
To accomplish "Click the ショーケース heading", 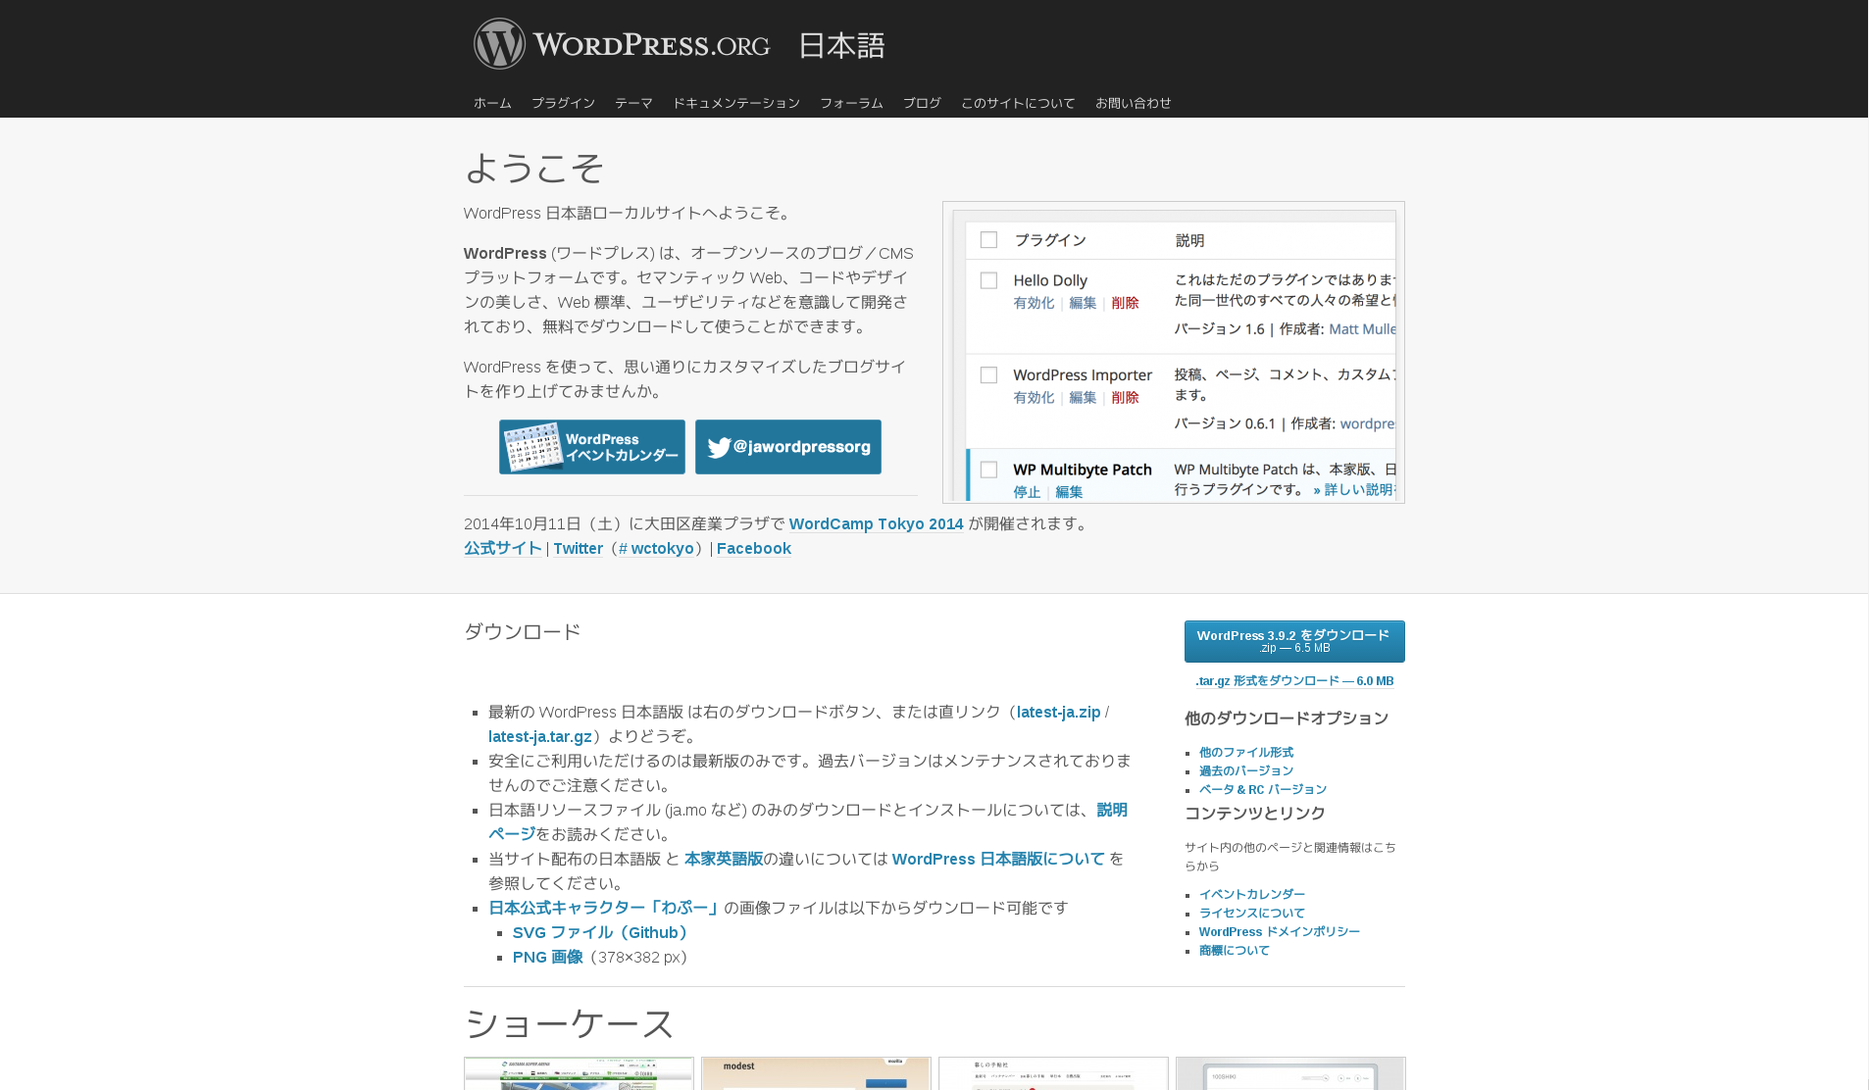I will click(570, 1024).
